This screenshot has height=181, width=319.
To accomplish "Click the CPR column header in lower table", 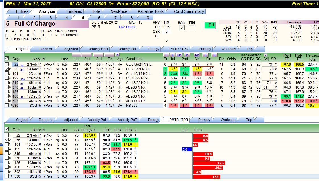I will tap(129, 130).
